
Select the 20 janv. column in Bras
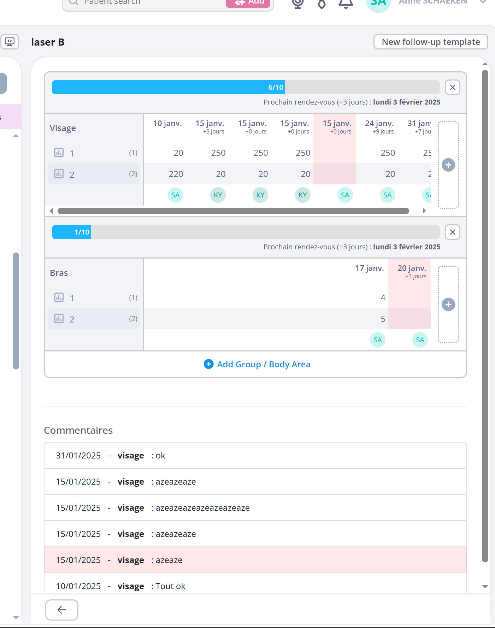tap(412, 271)
